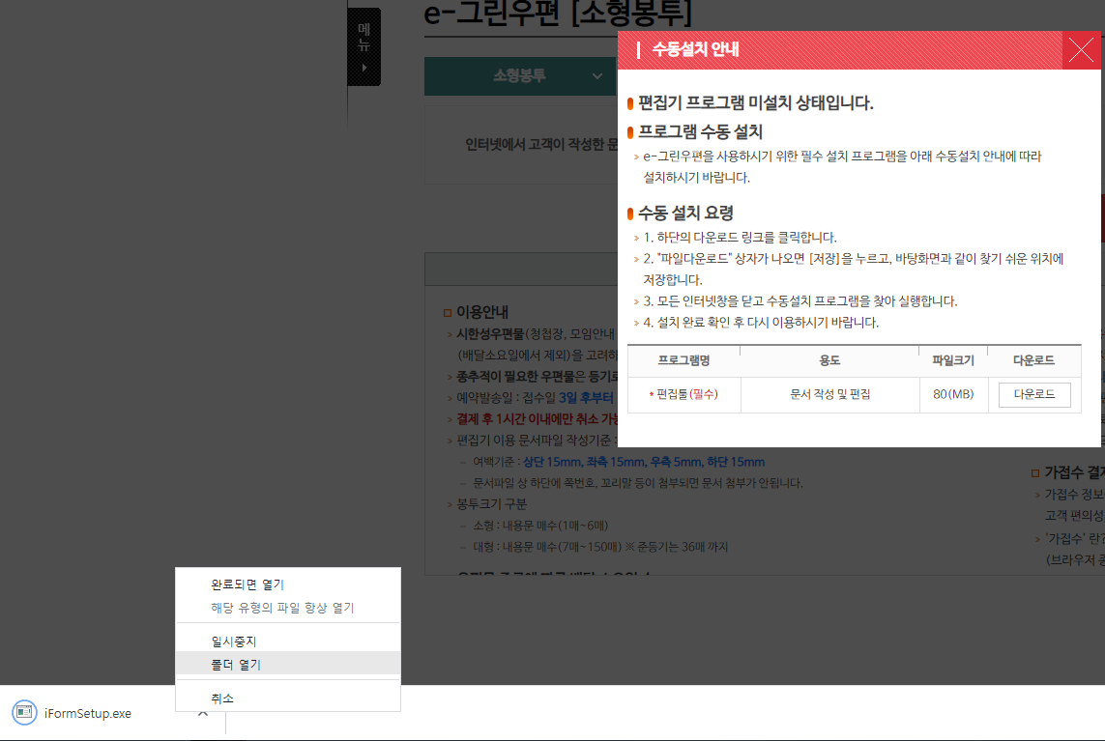Click the 다운로드 button for 편집툴
Viewport: 1105px width, 741px height.
pos(1033,394)
